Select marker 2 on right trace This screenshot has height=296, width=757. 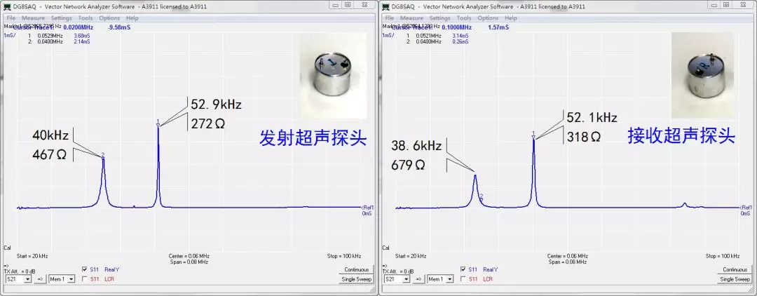[x=482, y=196]
